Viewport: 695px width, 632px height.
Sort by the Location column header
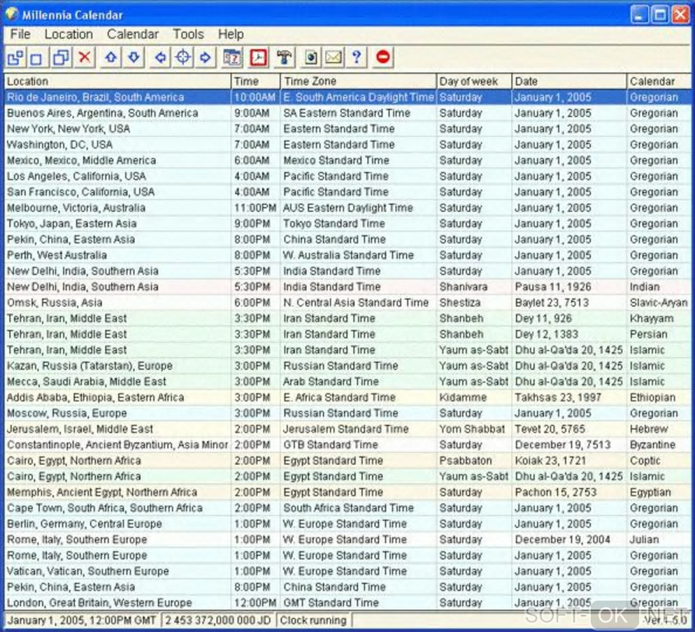click(x=117, y=81)
